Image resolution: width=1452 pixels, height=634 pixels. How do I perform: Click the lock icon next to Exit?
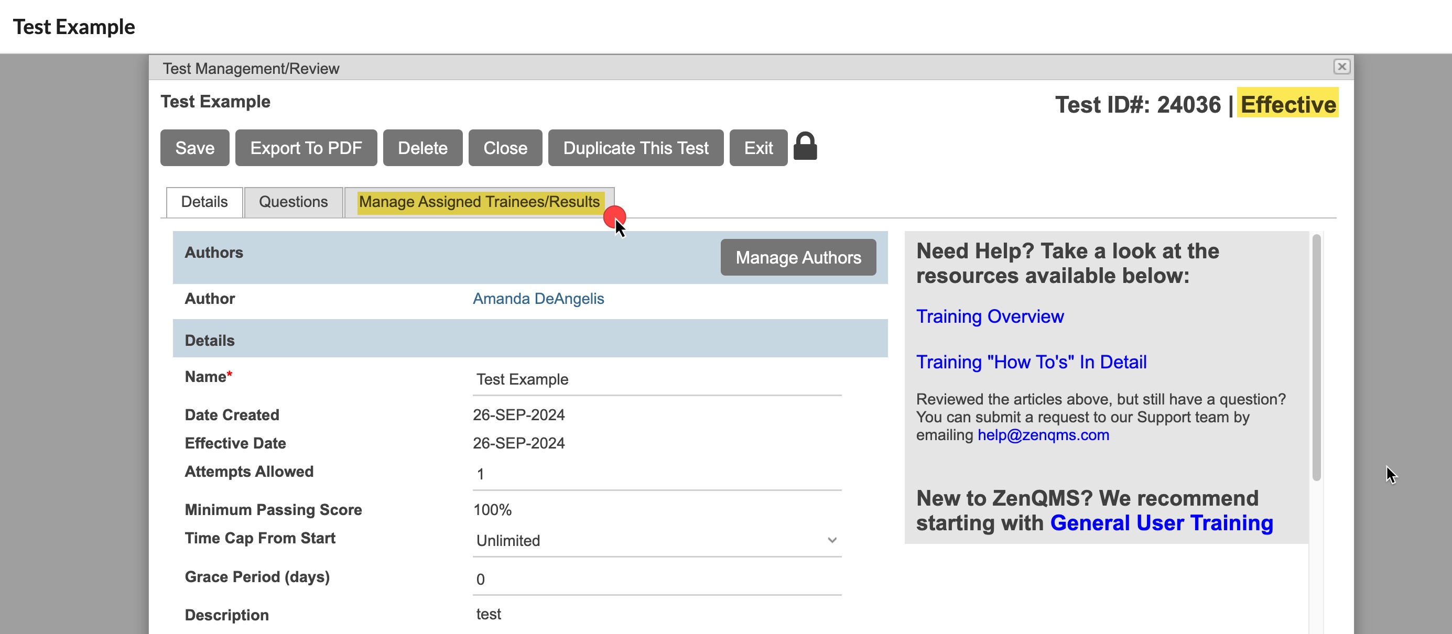(805, 147)
